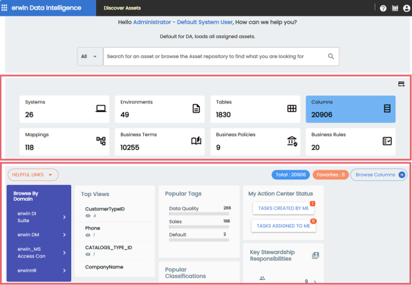
Task: Open the All asset type dropdown
Action: tap(90, 57)
